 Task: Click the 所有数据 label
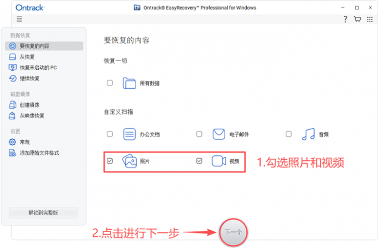tap(150, 83)
